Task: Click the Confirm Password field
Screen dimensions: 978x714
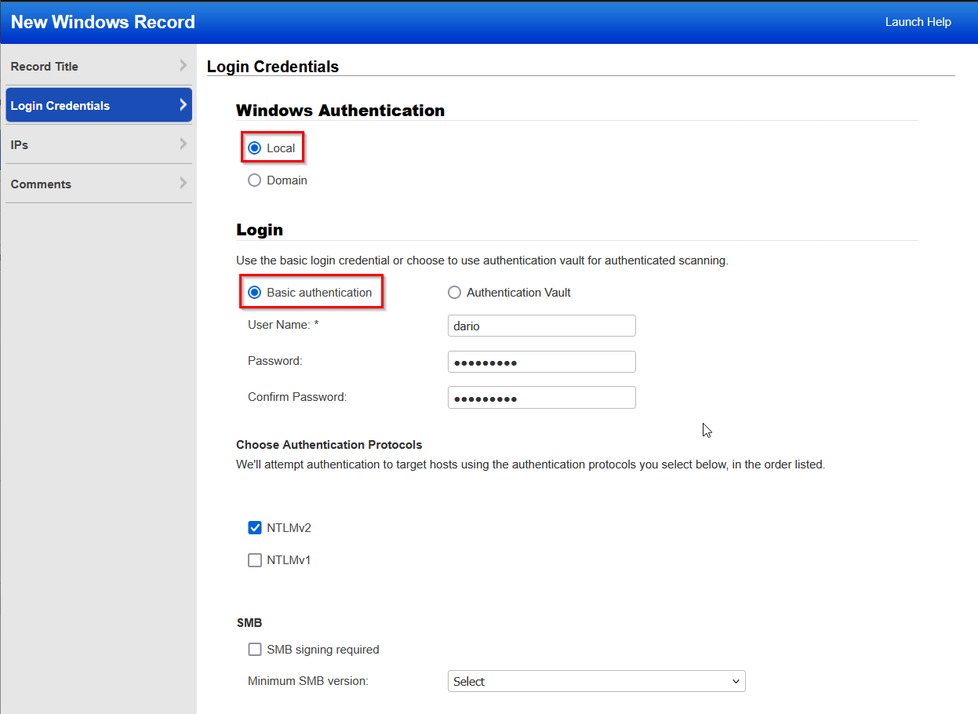Action: tap(541, 397)
